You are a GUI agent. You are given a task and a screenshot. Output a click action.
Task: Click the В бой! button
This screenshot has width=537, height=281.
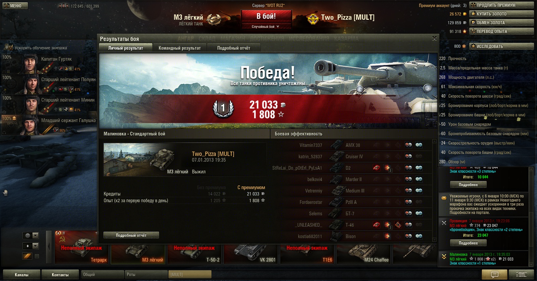[266, 16]
